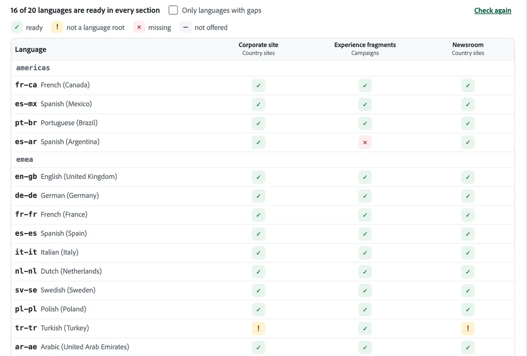Screen dimensions: 527x356
Task: Select the en-gb English (United Kingdom) row label
Action: (66, 177)
